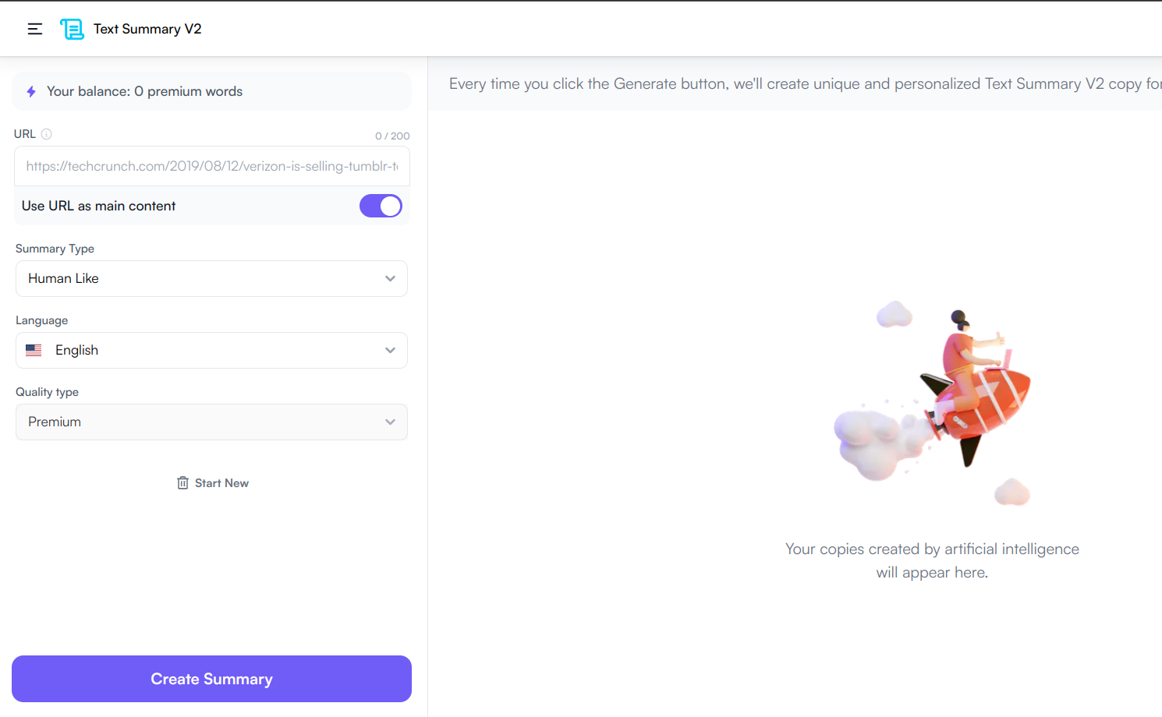Click the US flag icon in Language
This screenshot has width=1162, height=717.
click(x=34, y=351)
